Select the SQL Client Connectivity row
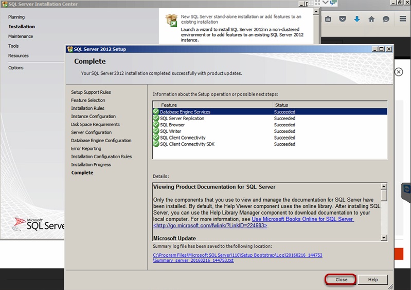Screen dimensions: 411x290 click(x=270, y=138)
